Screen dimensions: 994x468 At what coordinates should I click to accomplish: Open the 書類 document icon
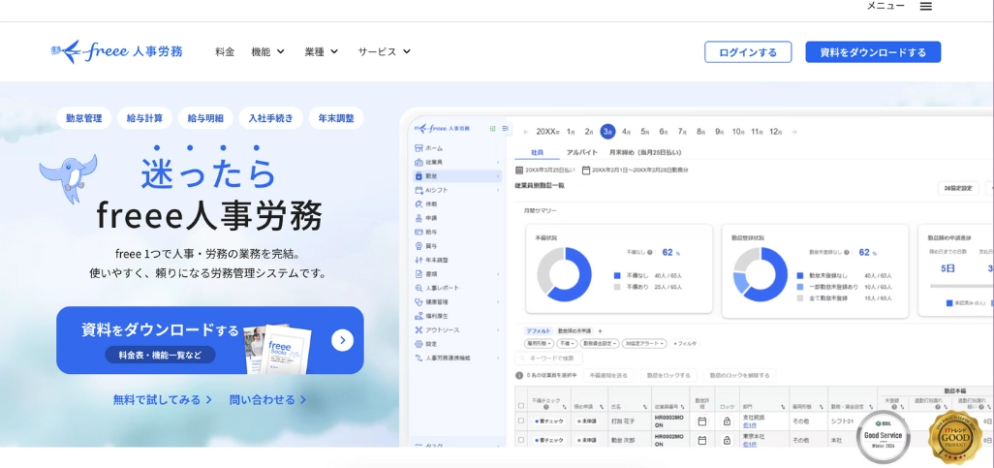[x=419, y=274]
